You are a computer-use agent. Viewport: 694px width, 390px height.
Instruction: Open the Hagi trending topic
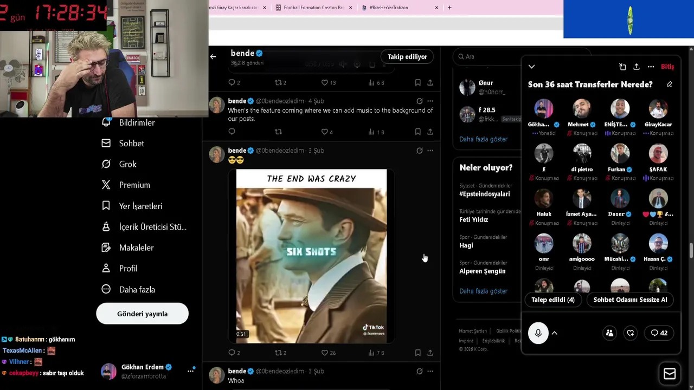(466, 245)
